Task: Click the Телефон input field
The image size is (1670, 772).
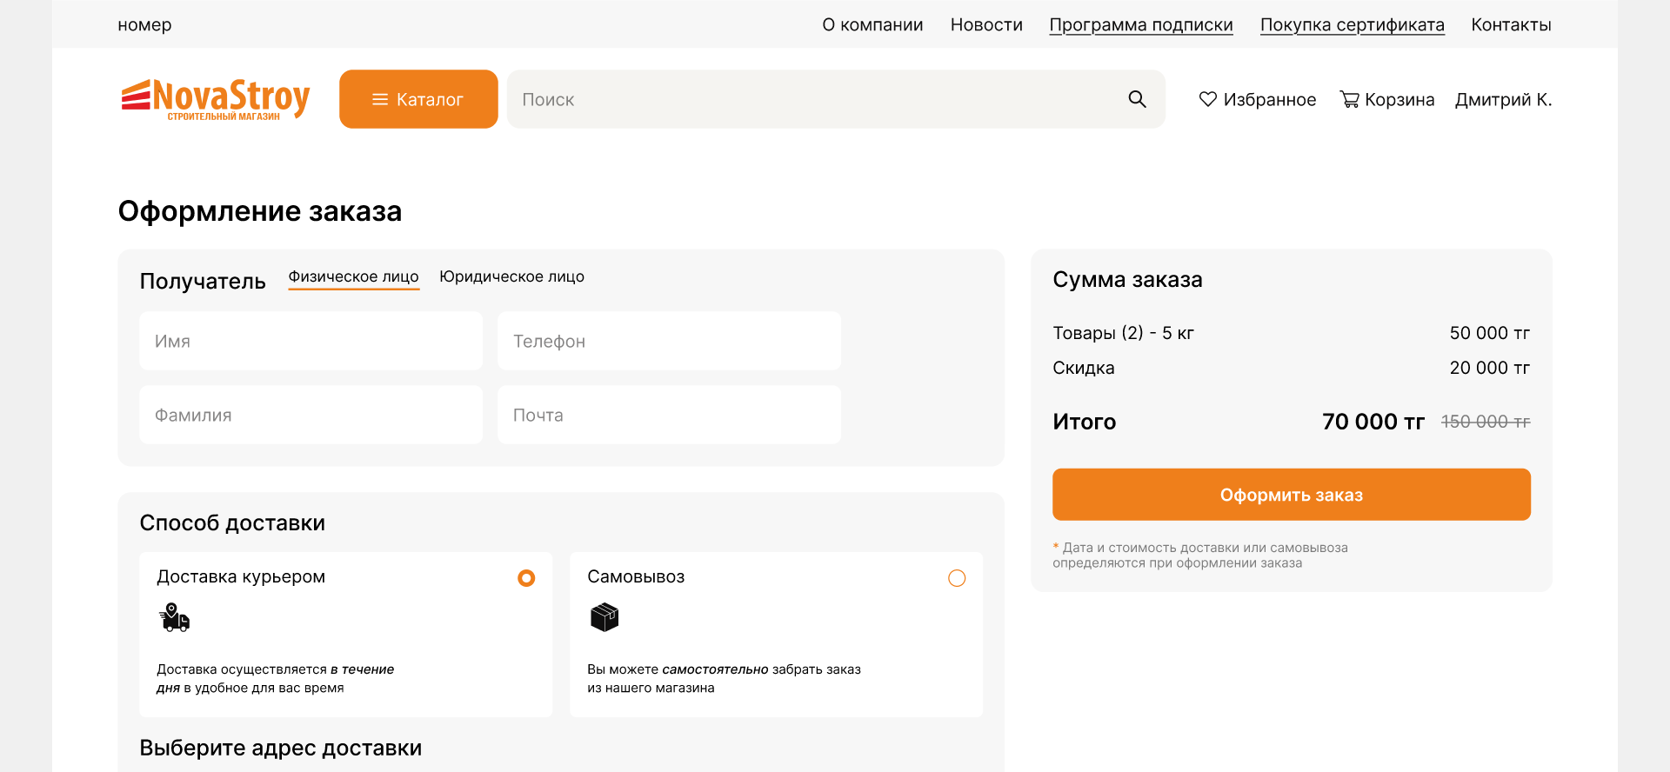Action: click(669, 341)
